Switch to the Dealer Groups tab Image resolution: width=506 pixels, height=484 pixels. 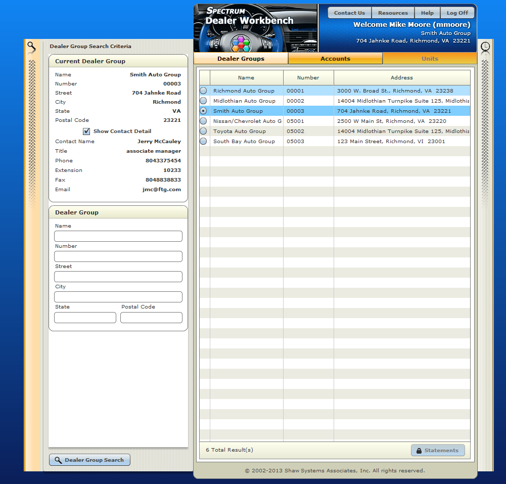point(241,59)
